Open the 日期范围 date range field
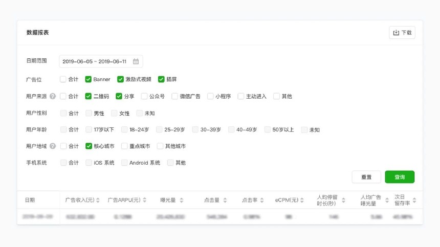Viewport: 440px width, 247px height. point(101,61)
